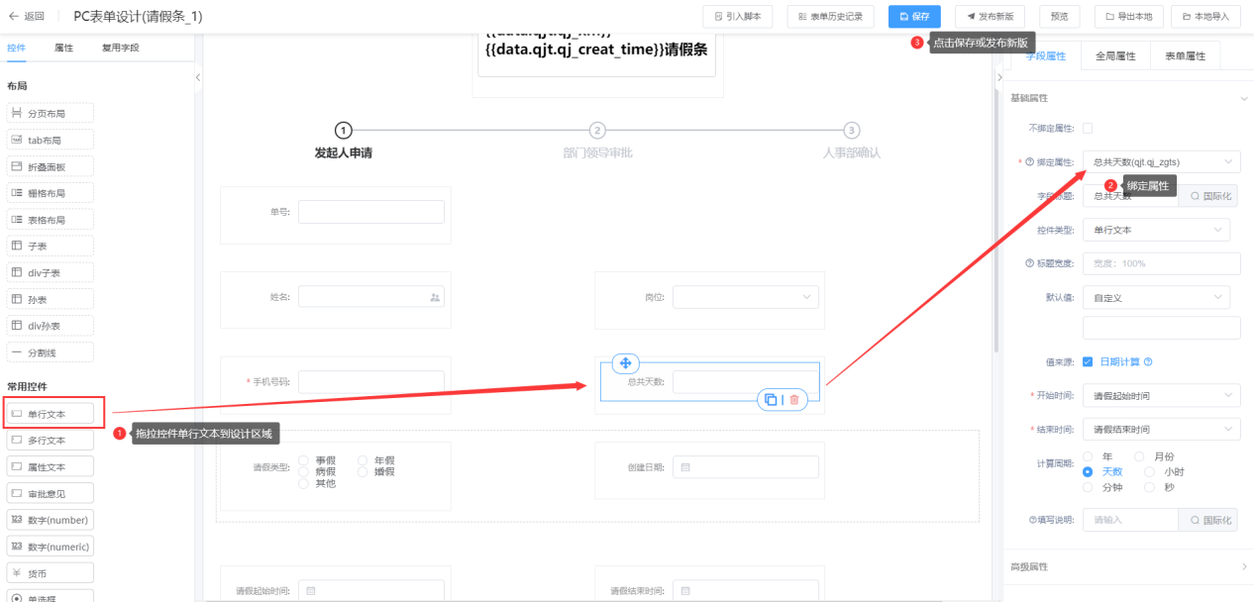Image resolution: width=1254 pixels, height=602 pixels.
Task: Select the 分页布局 layout control
Action: point(51,113)
